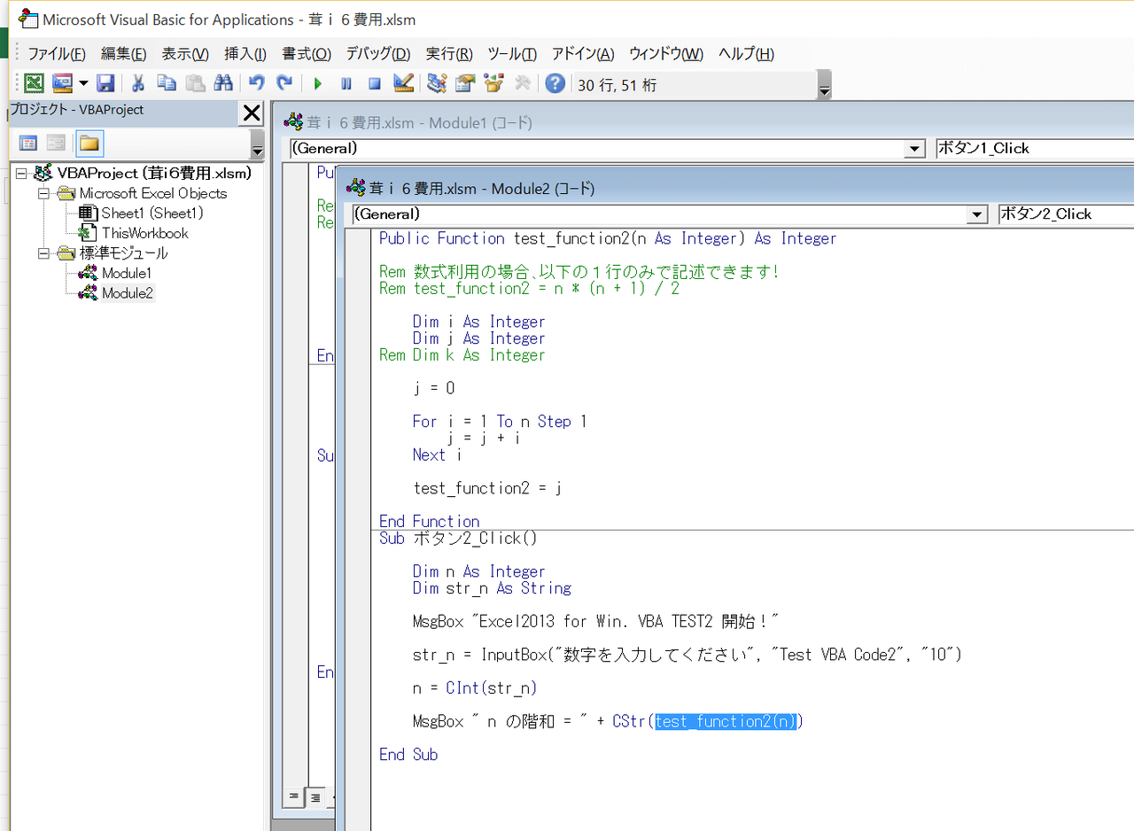
Task: Select the 標準モジュール folder node
Action: pyautogui.click(x=123, y=253)
